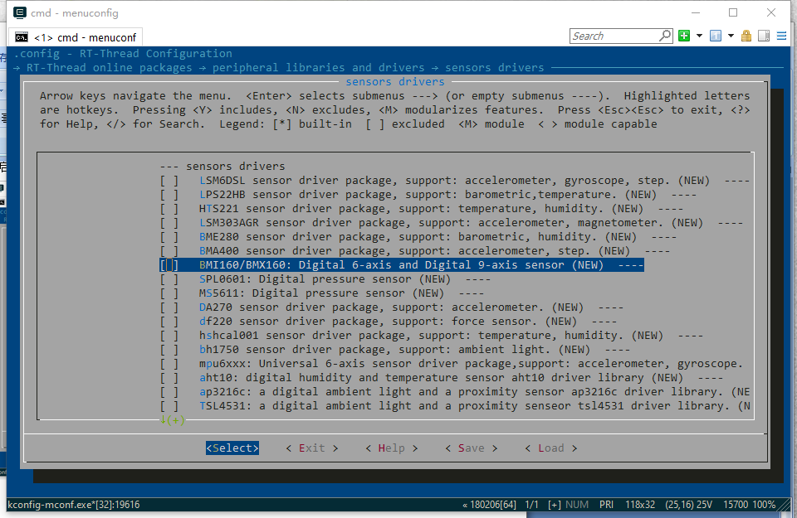Select the '<1> cmd - menuconf' tab
797x518 pixels.
coord(76,37)
